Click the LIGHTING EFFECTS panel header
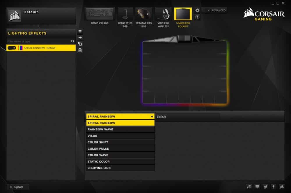 coord(41,33)
